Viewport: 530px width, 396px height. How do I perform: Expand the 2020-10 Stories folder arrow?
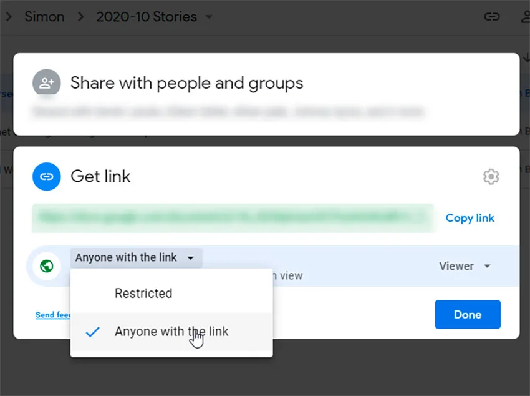tap(210, 17)
